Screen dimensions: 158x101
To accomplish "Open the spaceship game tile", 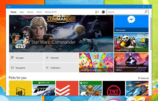I will click(137, 88).
